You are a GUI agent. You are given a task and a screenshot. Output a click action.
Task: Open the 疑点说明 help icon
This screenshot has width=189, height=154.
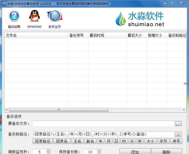14,16
